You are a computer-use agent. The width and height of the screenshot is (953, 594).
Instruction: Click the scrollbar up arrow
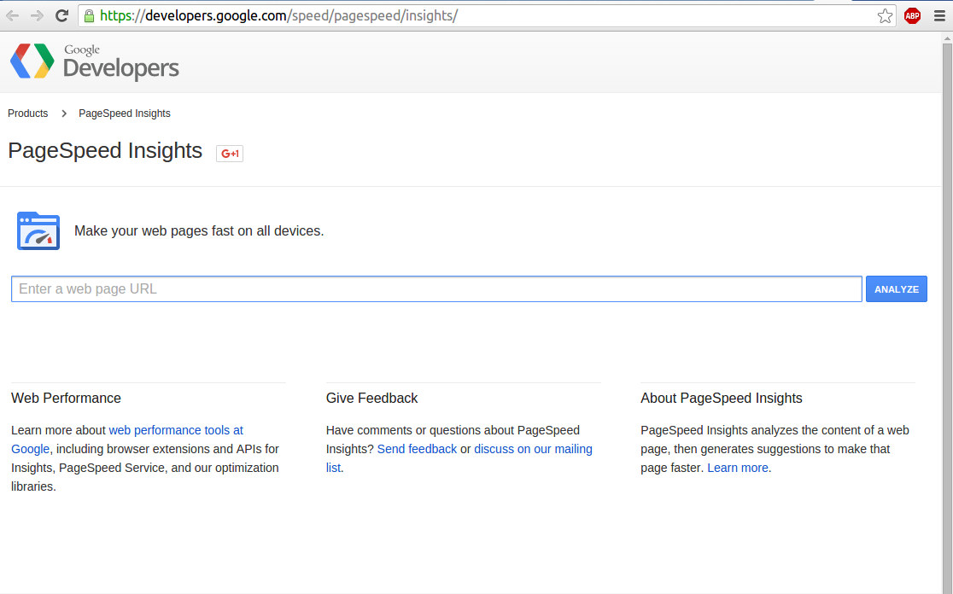(x=948, y=38)
